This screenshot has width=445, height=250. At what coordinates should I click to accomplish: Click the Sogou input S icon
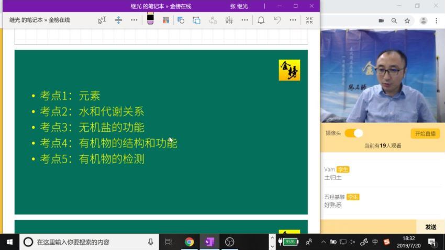pos(386,242)
